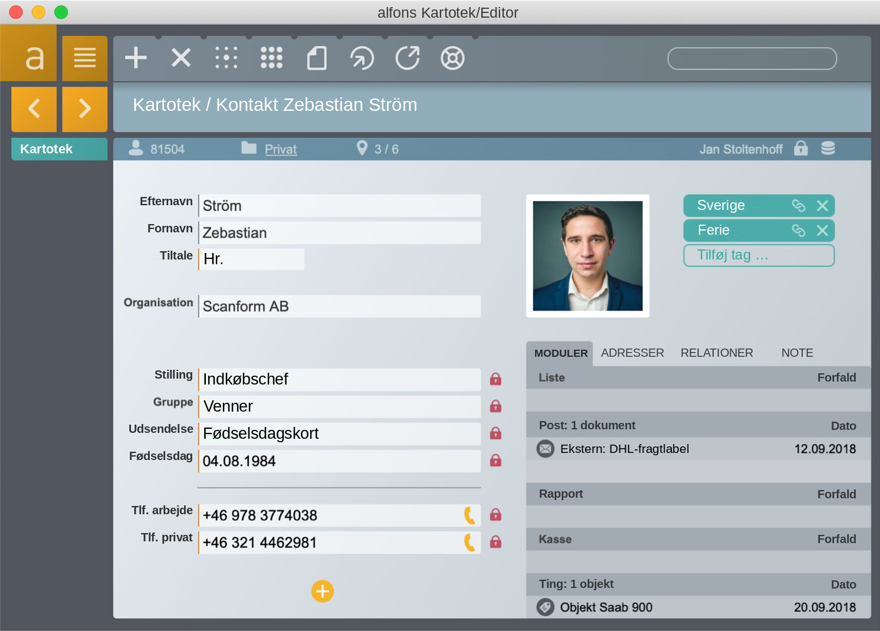
Task: Toggle the lock on the Udsendelse field
Action: (x=495, y=433)
